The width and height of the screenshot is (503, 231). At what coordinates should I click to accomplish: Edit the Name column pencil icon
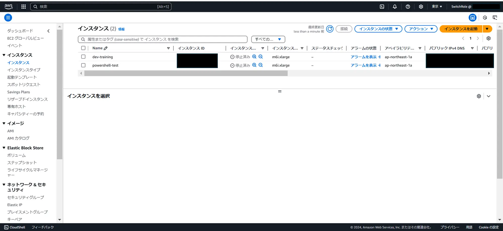pyautogui.click(x=106, y=48)
